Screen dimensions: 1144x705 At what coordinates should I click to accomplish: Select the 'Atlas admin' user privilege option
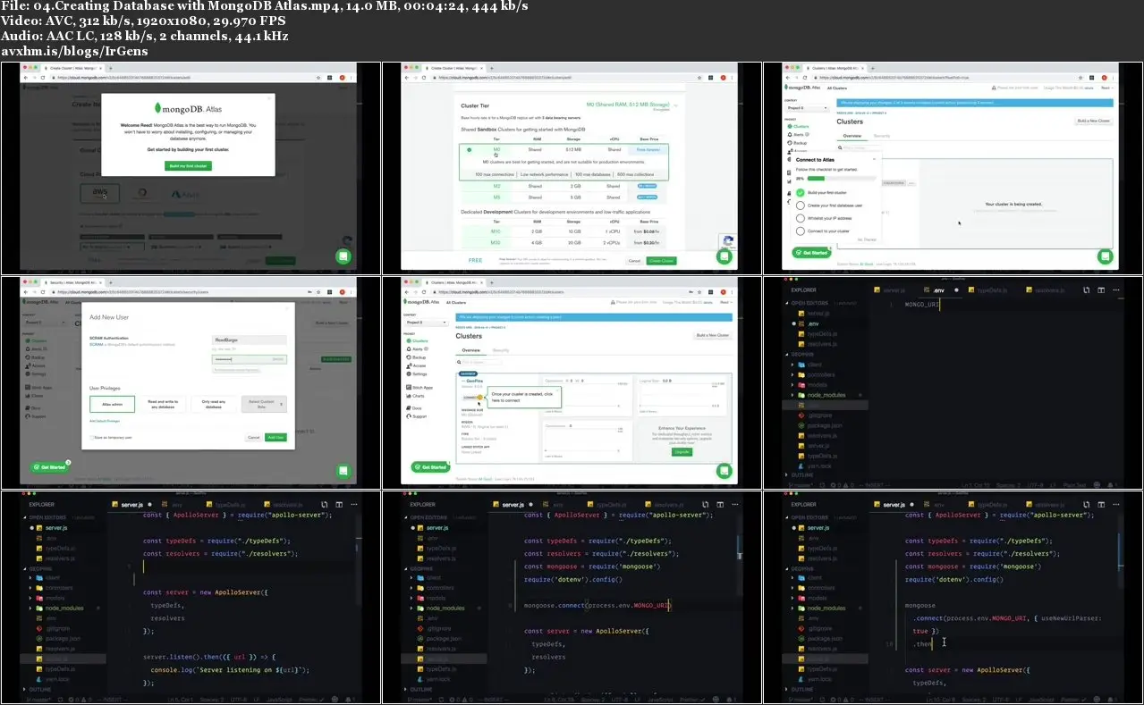111,405
